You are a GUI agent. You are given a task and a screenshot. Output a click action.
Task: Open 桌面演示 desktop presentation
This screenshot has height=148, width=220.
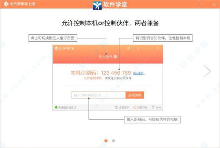click(122, 107)
